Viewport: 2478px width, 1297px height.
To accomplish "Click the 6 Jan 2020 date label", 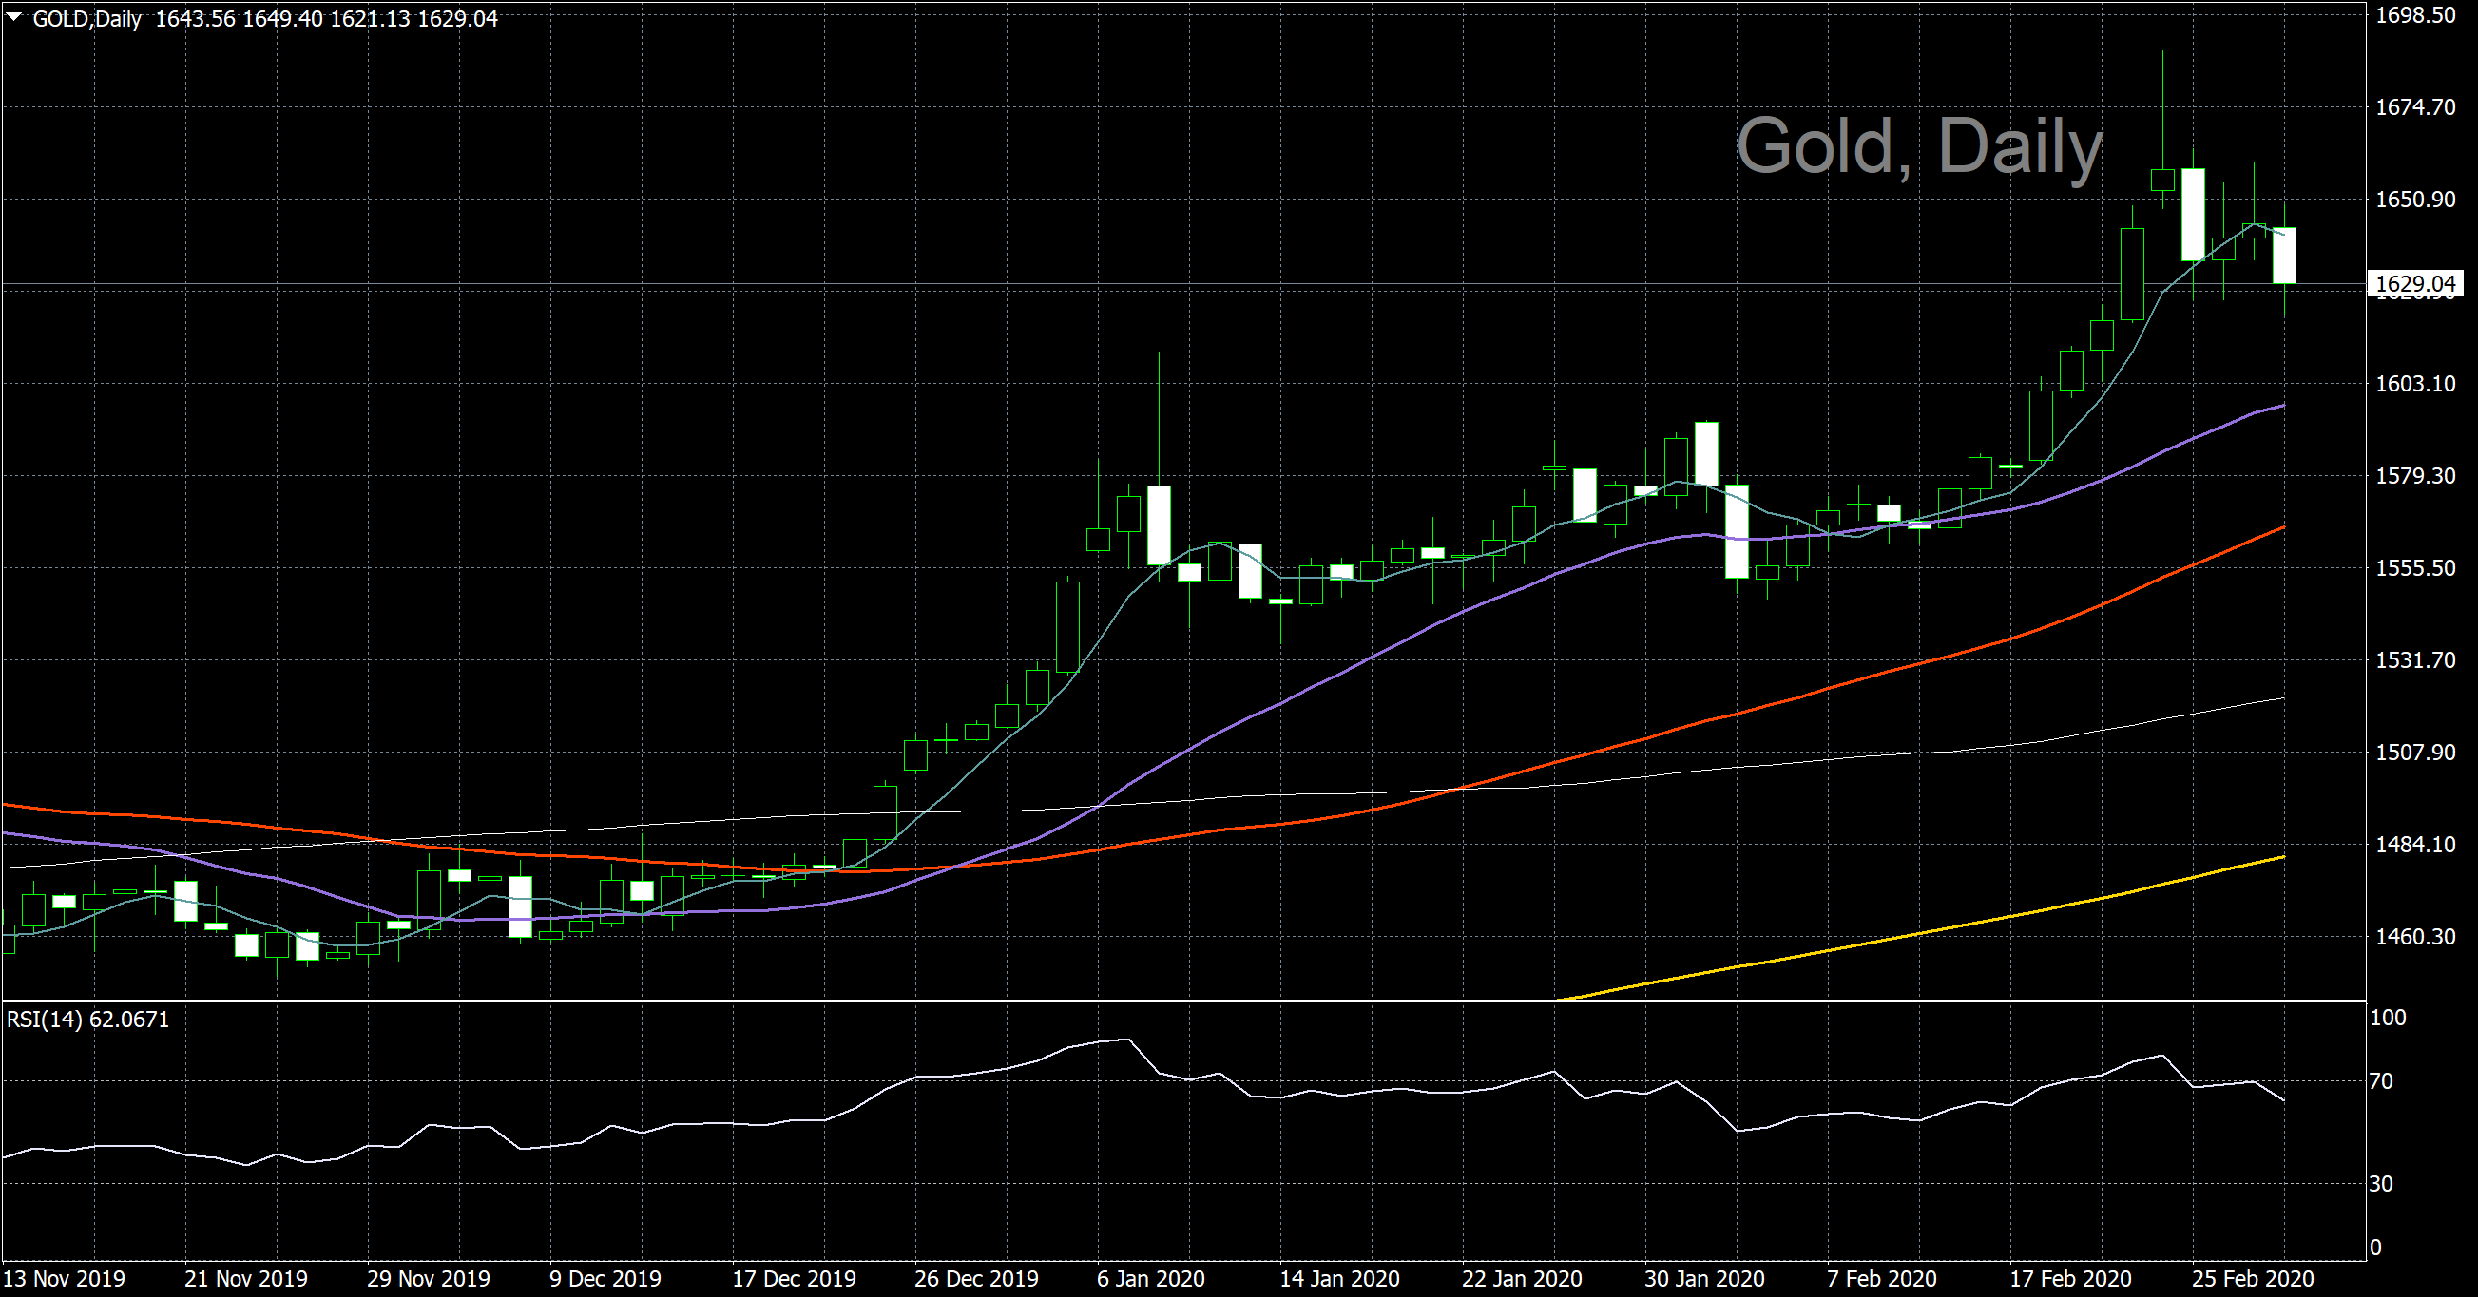I will (x=1150, y=1279).
